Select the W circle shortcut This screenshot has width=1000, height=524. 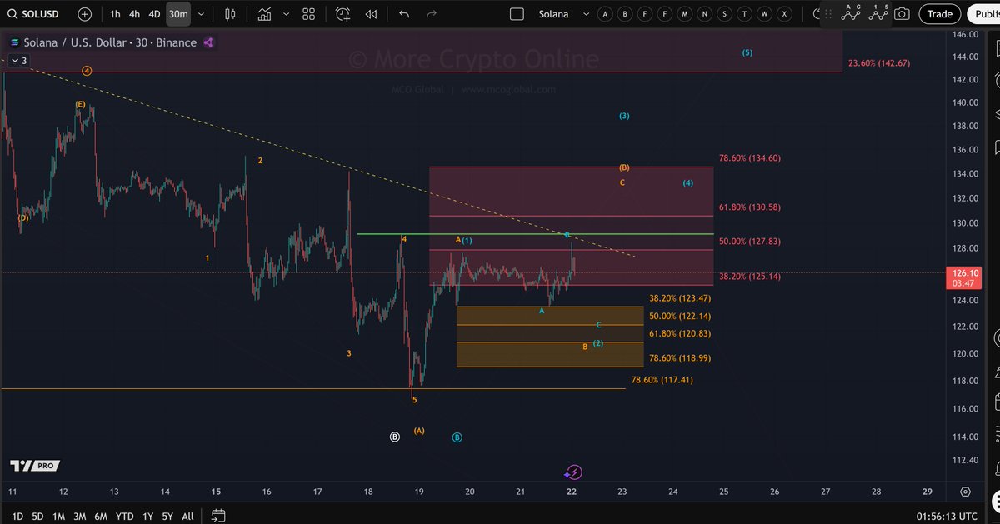pos(764,14)
